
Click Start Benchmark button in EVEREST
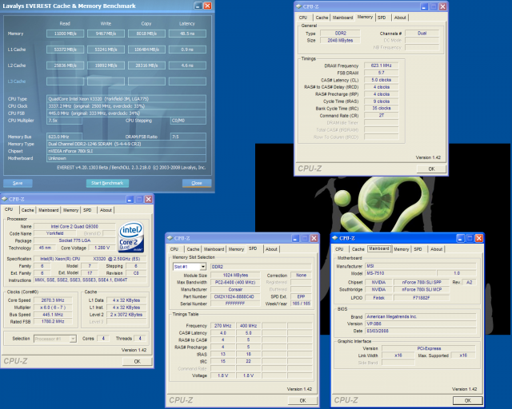coord(107,183)
